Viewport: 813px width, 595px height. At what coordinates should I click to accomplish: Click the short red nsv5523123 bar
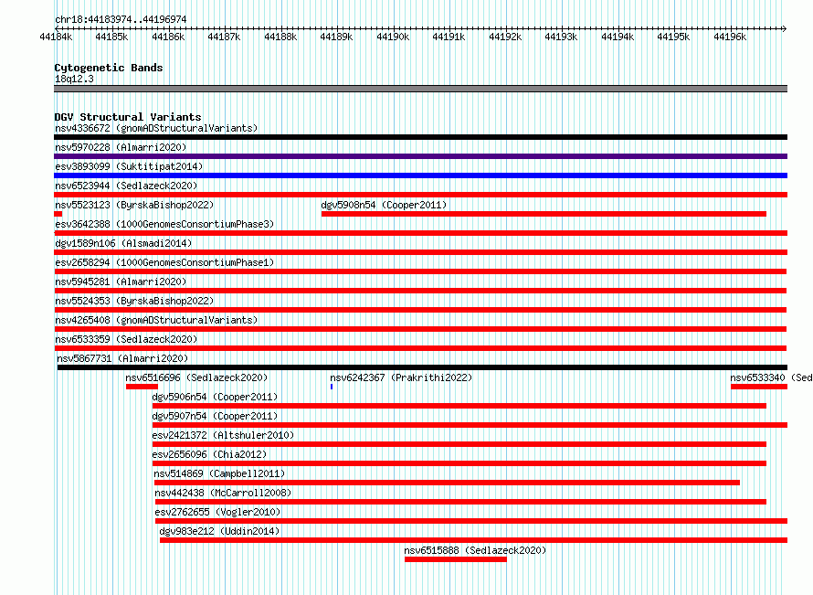tap(58, 214)
